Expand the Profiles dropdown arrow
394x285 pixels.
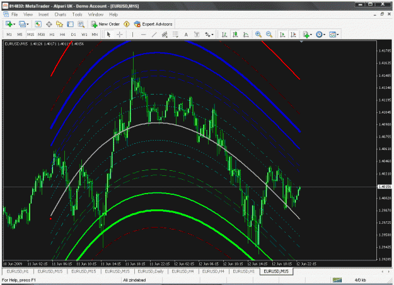(x=28, y=25)
